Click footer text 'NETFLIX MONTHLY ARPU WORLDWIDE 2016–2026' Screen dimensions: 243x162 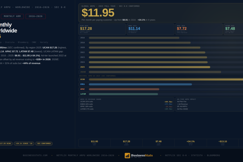tap(85, 155)
